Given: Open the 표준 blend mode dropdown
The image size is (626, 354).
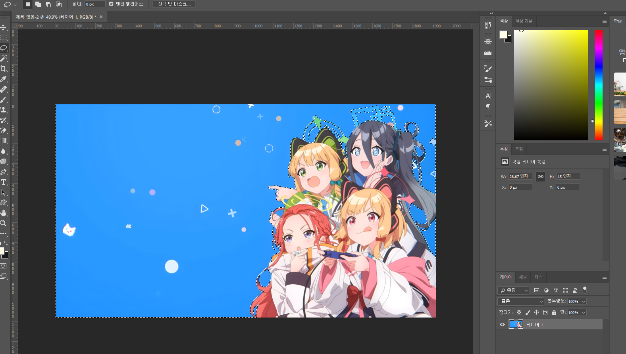Looking at the screenshot, I should tap(520, 301).
